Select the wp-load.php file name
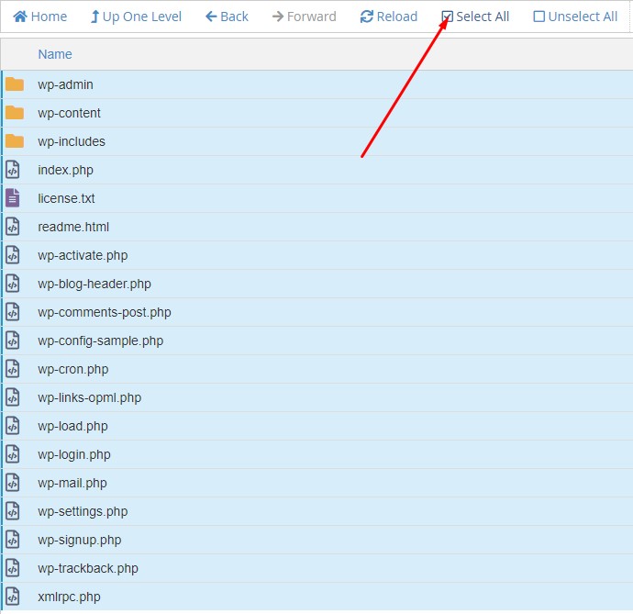Viewport: 633px width, 614px height. click(x=72, y=427)
